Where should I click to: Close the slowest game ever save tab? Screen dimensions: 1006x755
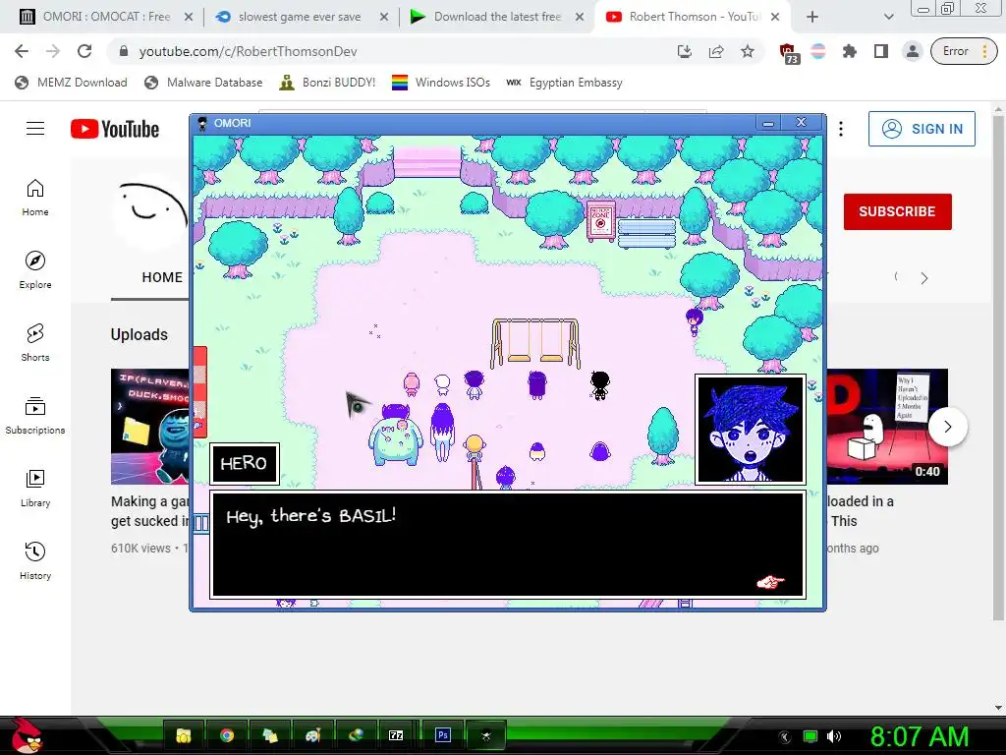pyautogui.click(x=384, y=17)
